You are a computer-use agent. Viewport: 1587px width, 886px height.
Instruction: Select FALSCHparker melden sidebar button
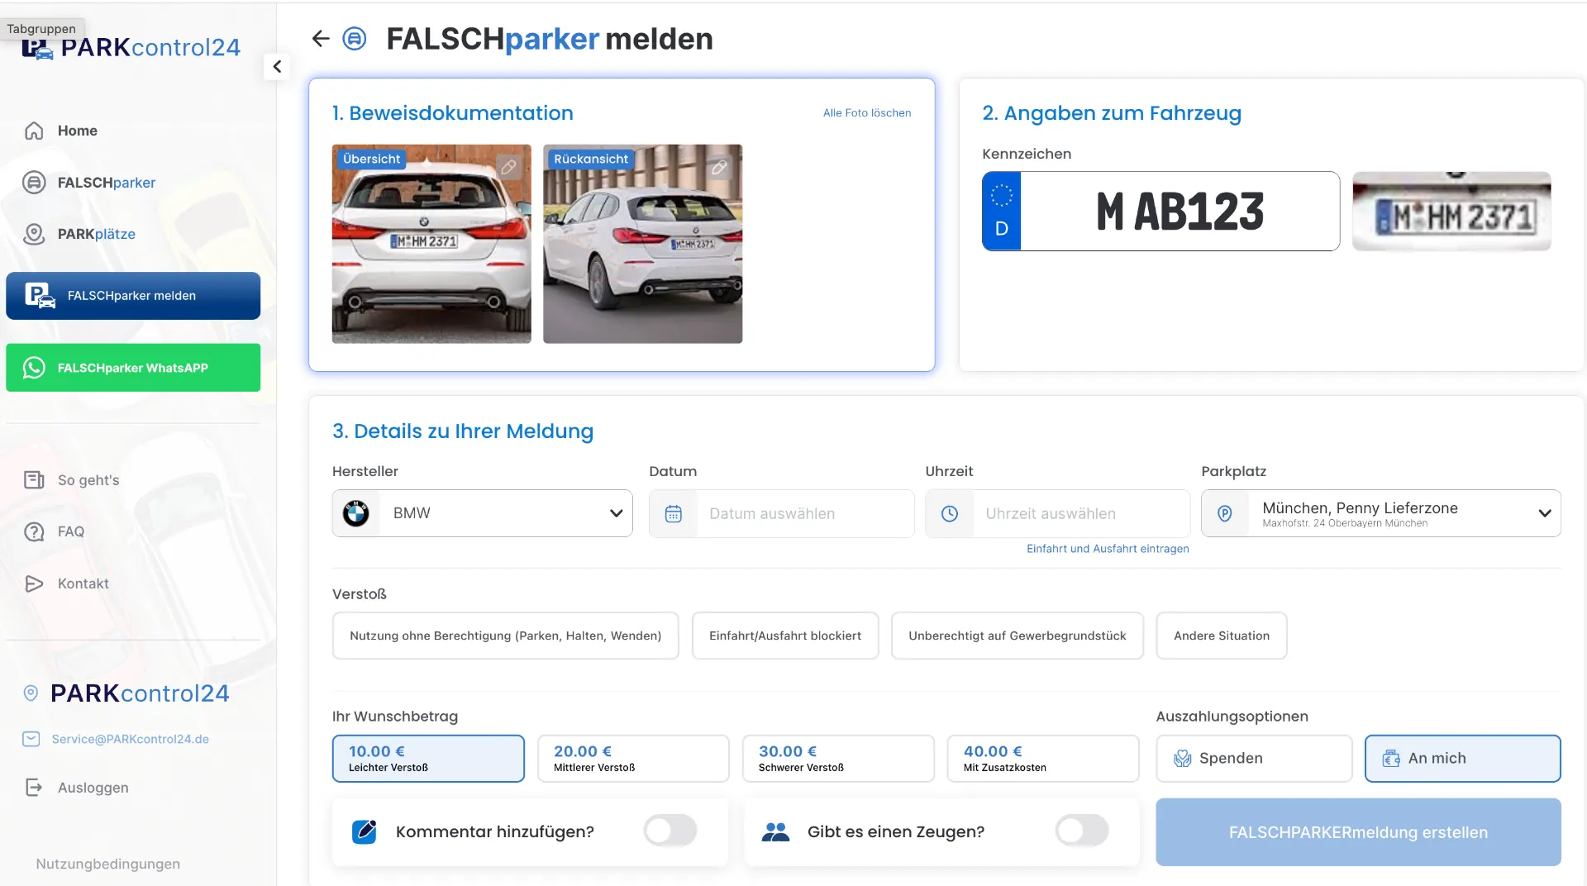point(133,296)
